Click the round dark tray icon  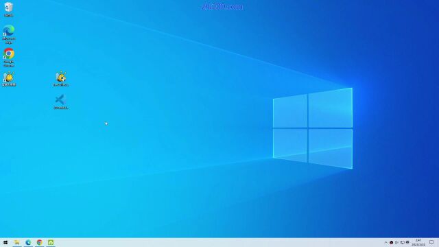coord(391,242)
